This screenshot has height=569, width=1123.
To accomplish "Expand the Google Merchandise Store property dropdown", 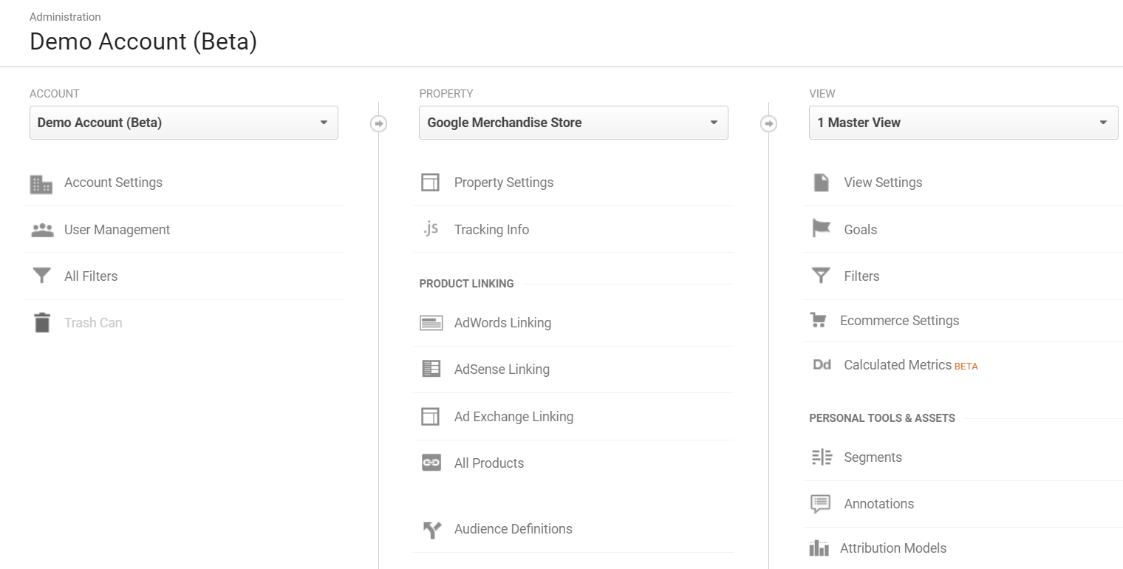I will tap(573, 123).
